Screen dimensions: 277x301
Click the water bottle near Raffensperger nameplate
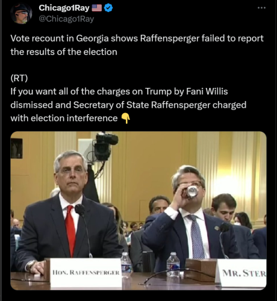(126, 263)
